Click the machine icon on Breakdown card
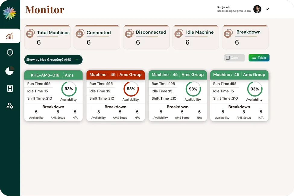Viewport: 294px width, 196px height. click(228, 33)
